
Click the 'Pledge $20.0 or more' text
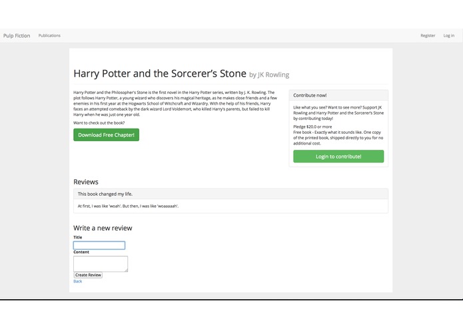pyautogui.click(x=312, y=127)
